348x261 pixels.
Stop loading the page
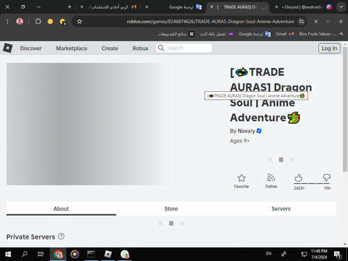pyautogui.click(x=316, y=22)
